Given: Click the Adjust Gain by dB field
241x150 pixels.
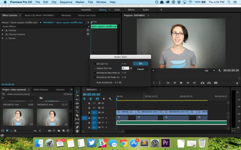Looking at the screenshot, I should [x=125, y=68].
